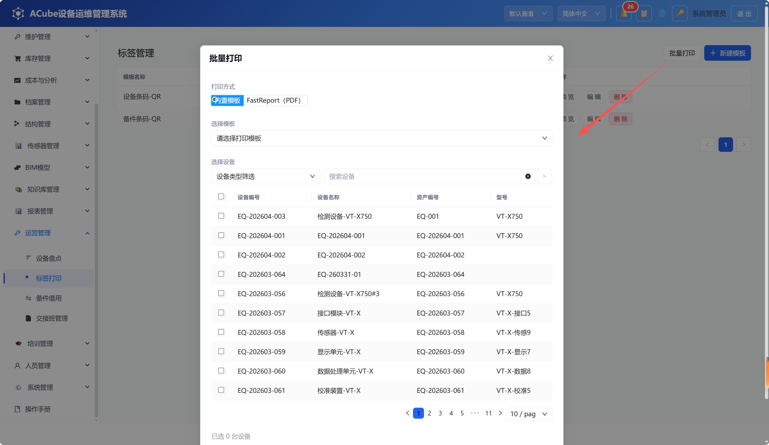769x445 pixels.
Task: Click the graduation cap icon beside 培训管理
Action: pos(18,343)
